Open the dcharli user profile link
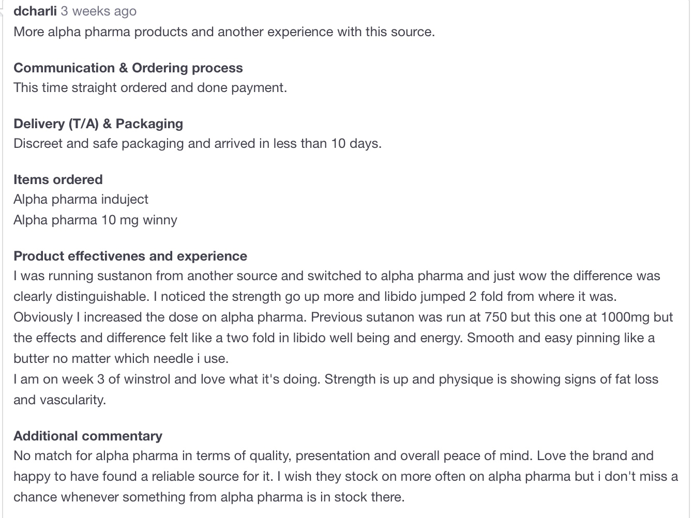693x518 pixels. click(35, 11)
